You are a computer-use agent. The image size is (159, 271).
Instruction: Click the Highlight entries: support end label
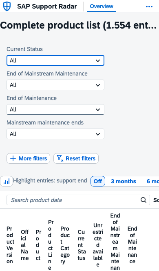coord(50,181)
